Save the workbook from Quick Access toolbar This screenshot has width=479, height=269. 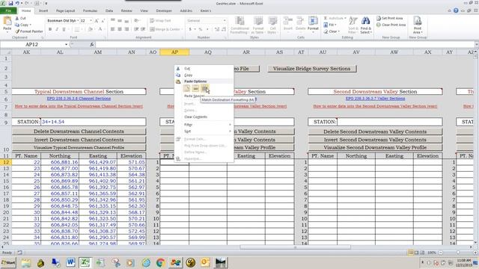click(x=10, y=3)
